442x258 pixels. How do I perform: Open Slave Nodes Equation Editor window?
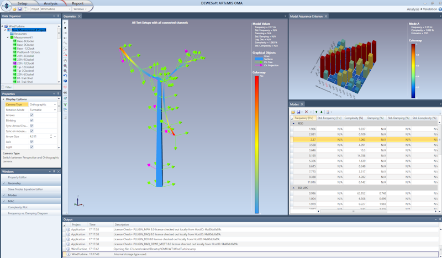(x=31, y=189)
